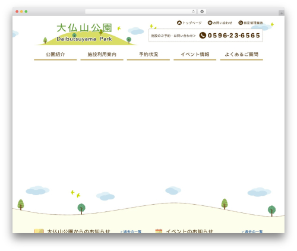Viewport: 297px width, 251px height.
Task: Open the よくあるご質問 menu item
Action: coord(242,55)
